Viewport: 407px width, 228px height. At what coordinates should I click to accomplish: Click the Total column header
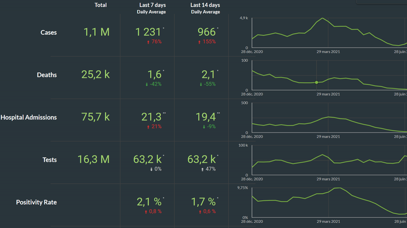[100, 5]
